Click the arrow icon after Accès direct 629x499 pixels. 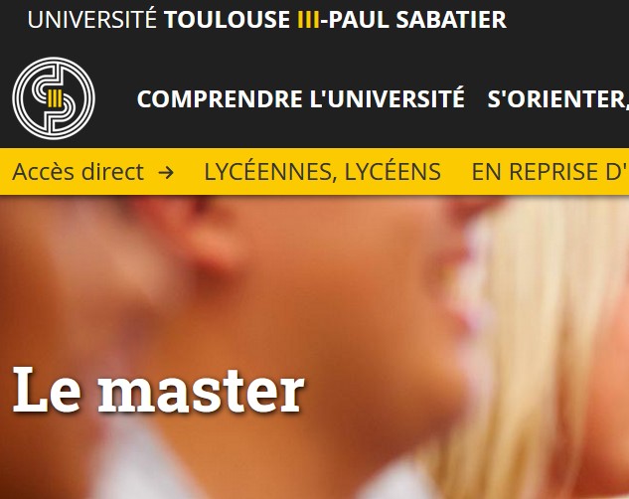166,173
